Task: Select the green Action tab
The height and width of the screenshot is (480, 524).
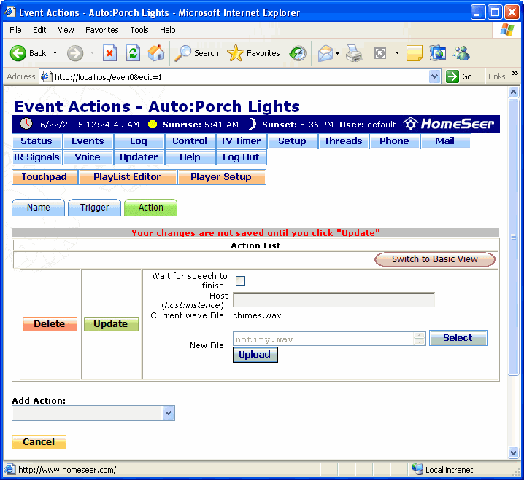Action: point(151,208)
